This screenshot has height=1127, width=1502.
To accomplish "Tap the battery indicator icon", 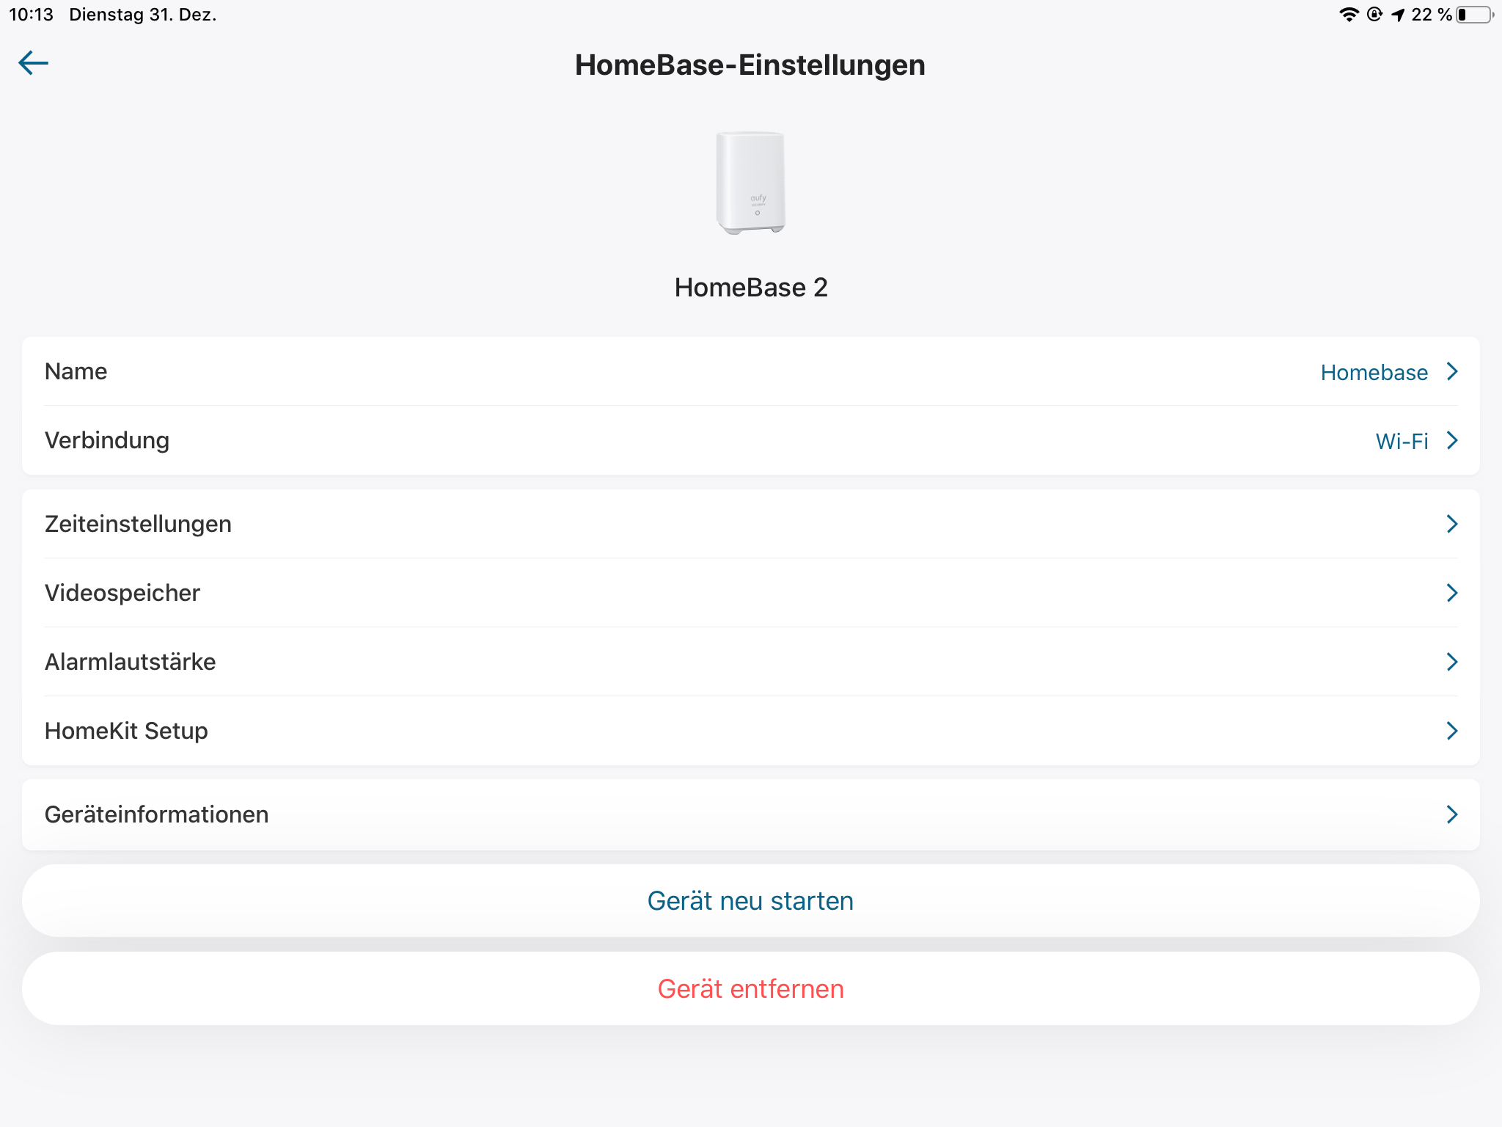I will (x=1474, y=15).
